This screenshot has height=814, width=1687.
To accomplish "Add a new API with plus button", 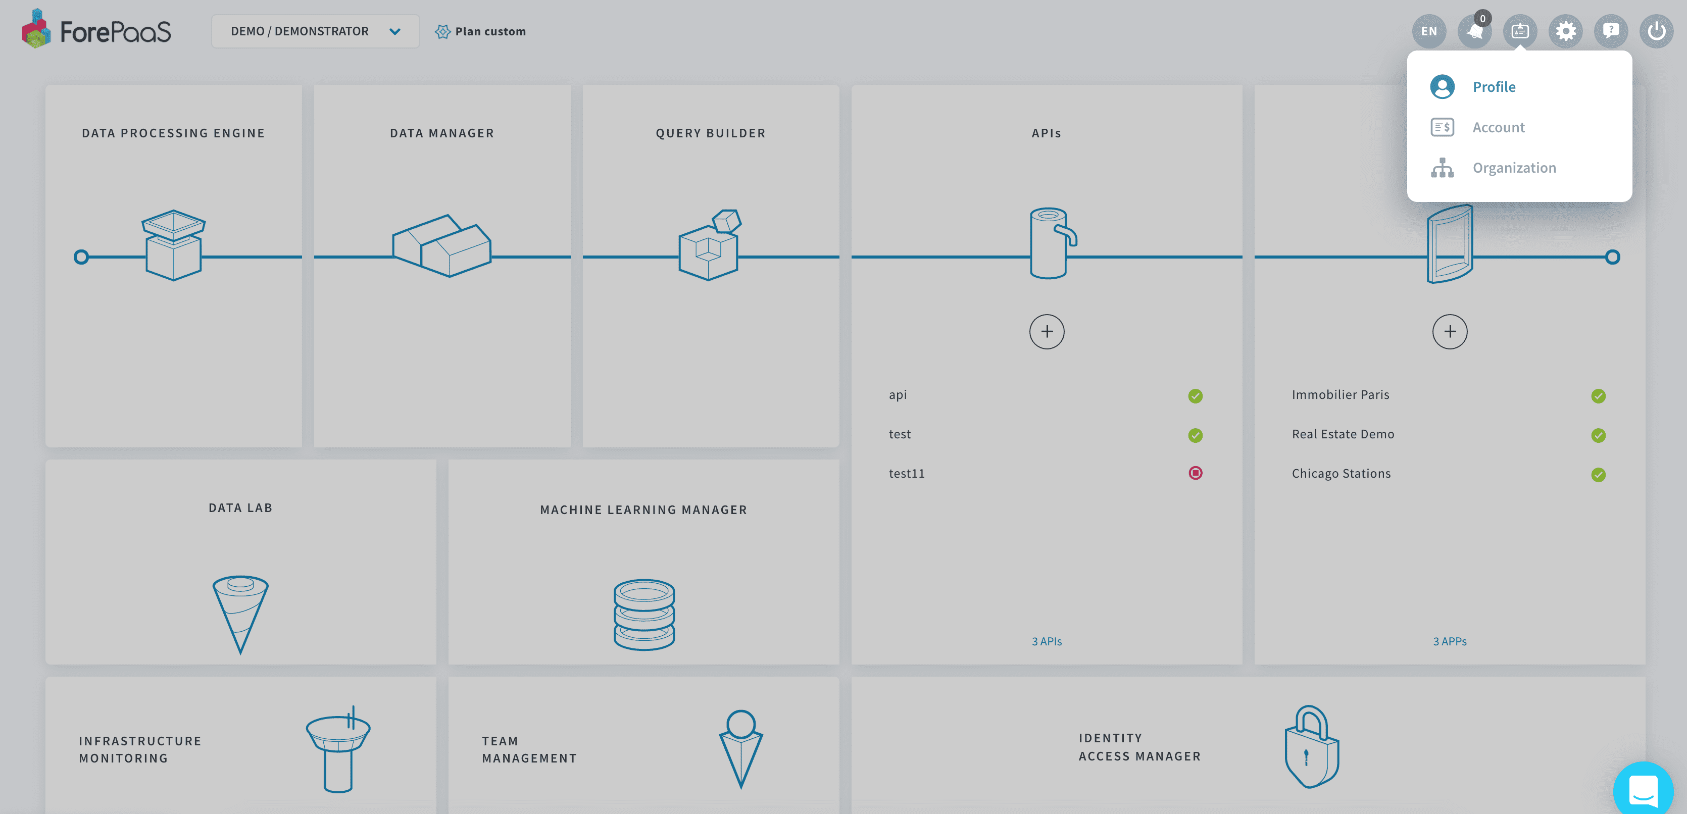I will [1047, 331].
